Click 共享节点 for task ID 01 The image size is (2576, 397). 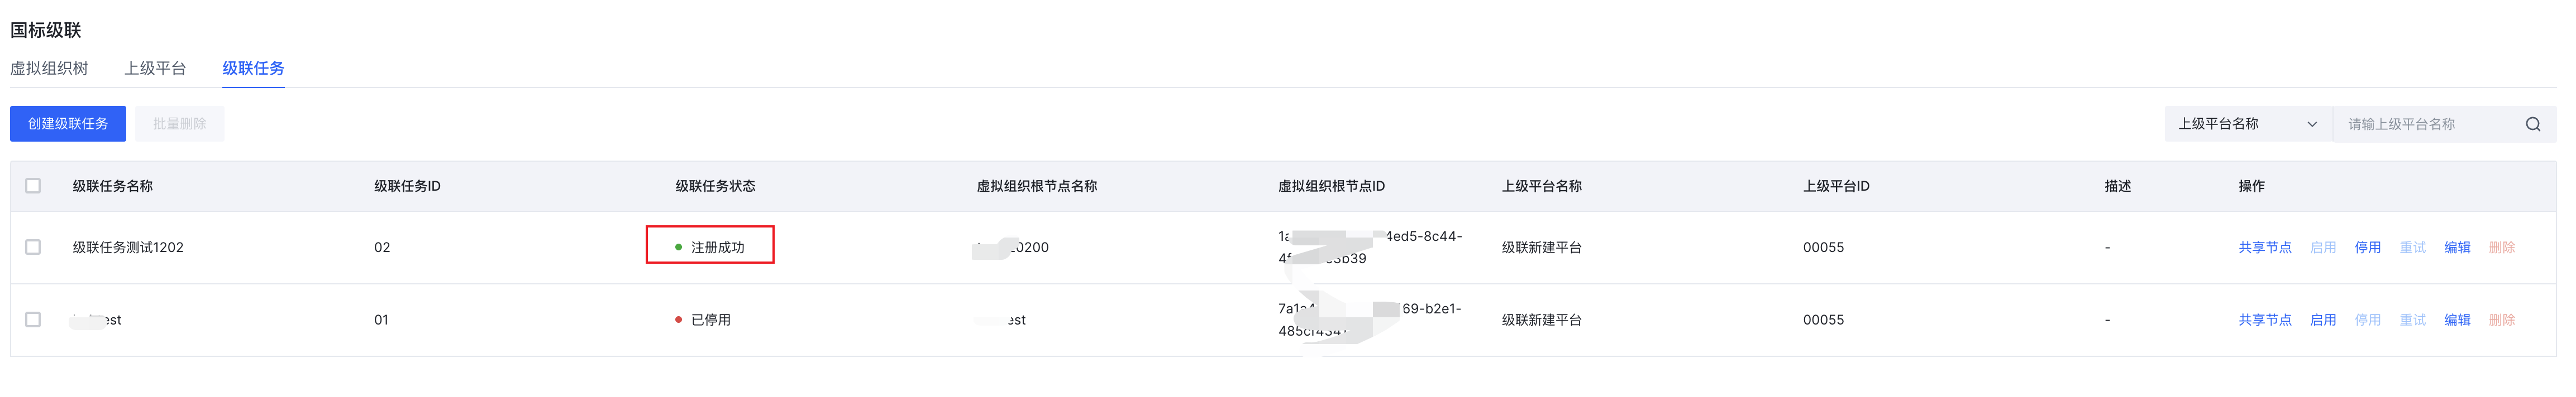(x=2264, y=320)
